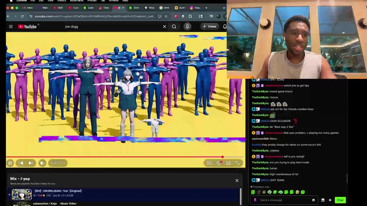Click playlist panel scrollbar
The width and height of the screenshot is (367, 206).
[x=241, y=196]
